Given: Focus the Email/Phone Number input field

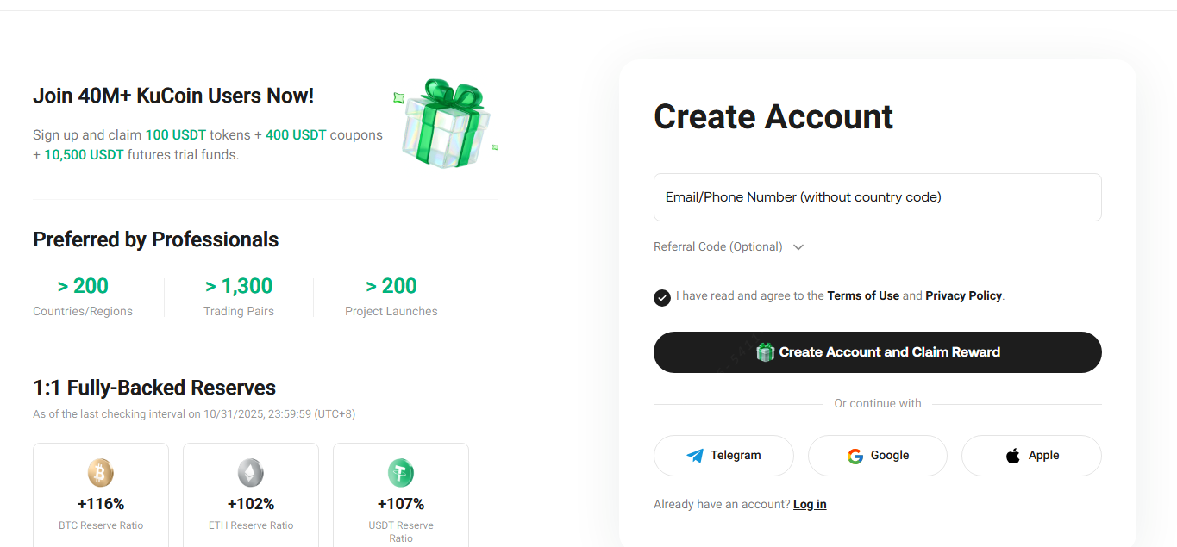Looking at the screenshot, I should click(877, 197).
